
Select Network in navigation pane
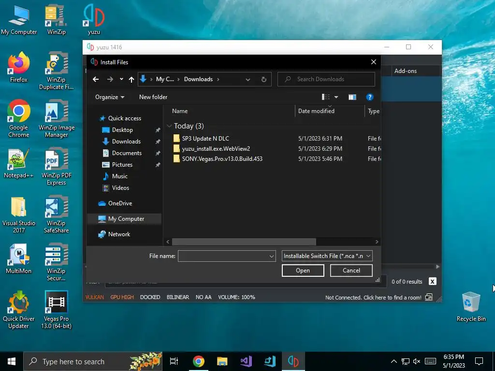[119, 234]
